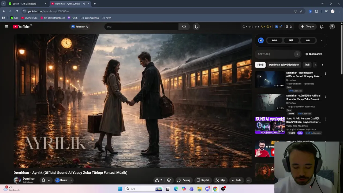The image size is (343, 193).
Task: Reload the page with refresh icon
Action: click(17, 11)
